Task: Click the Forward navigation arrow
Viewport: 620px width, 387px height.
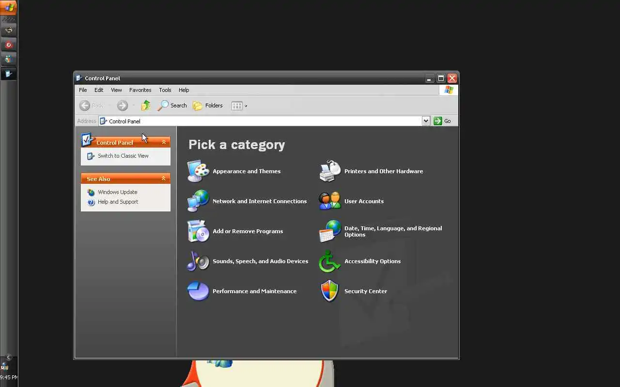Action: (x=123, y=105)
